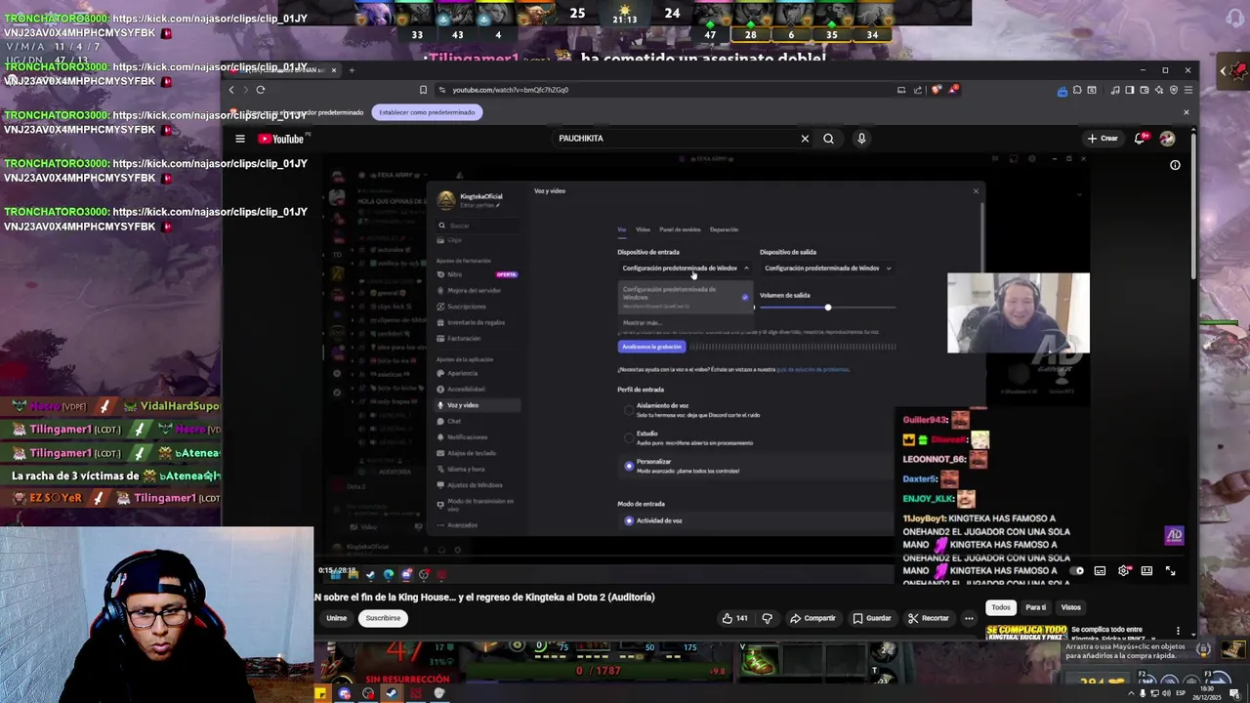
Task: Open a new browser tab
Action: click(353, 70)
